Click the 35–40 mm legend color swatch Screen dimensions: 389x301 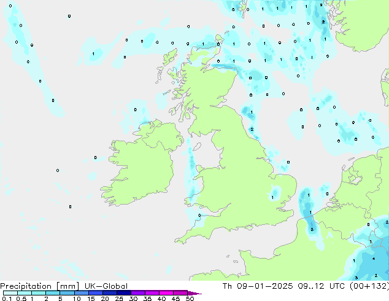click(x=152, y=293)
